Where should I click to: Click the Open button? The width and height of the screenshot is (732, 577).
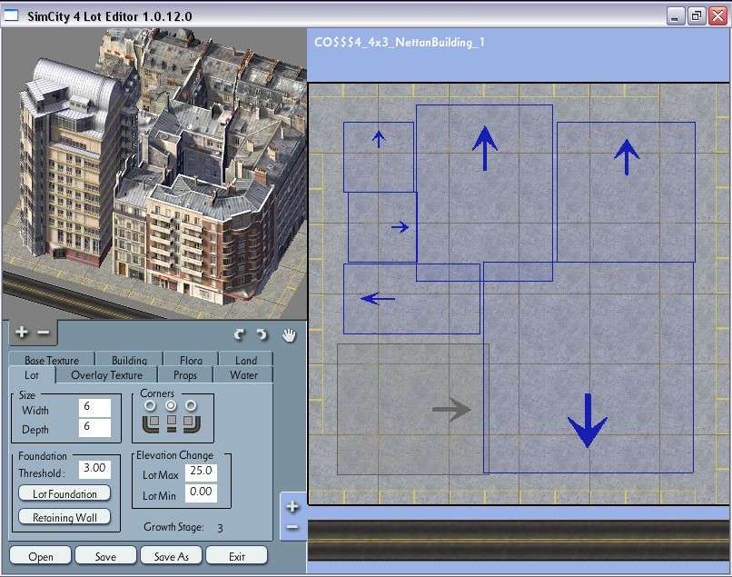(41, 556)
